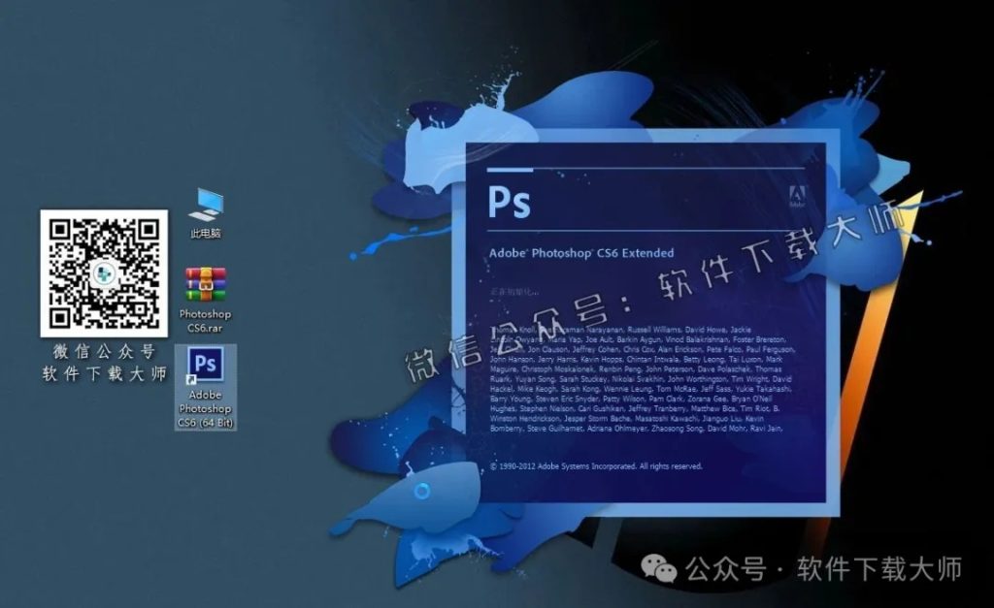Click the Adobe logo in the splash corner
Viewport: 994px width, 608px height.
[x=797, y=194]
